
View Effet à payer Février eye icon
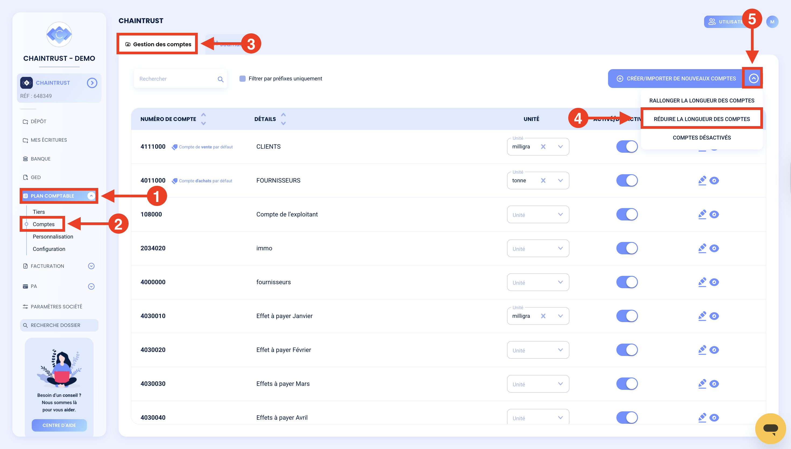point(714,350)
